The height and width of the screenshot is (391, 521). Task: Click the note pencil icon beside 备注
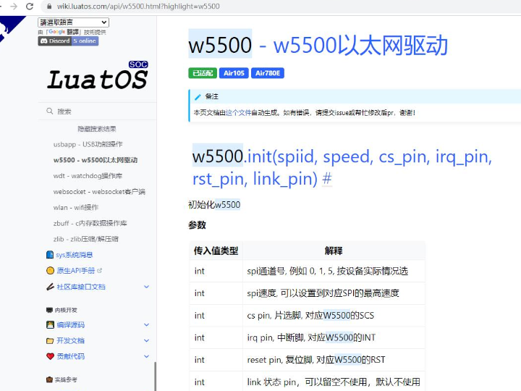(198, 97)
